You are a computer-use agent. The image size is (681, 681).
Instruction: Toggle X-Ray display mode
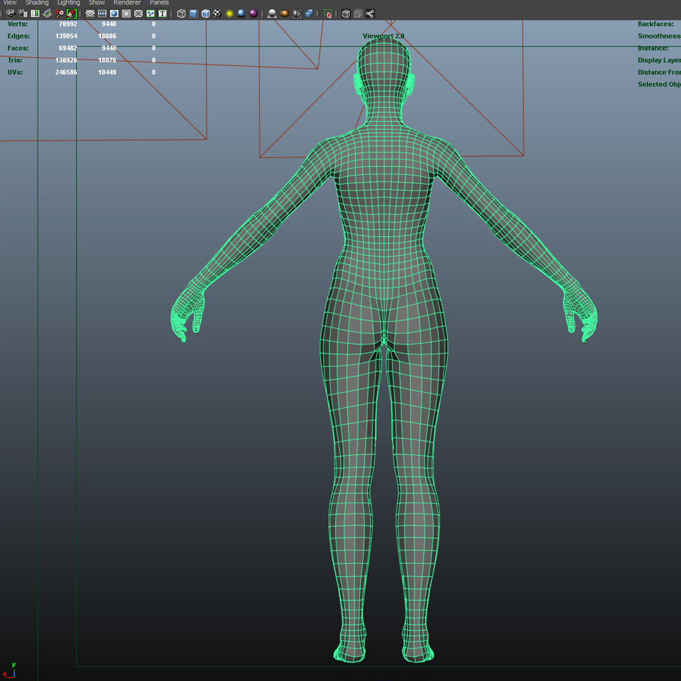point(346,14)
